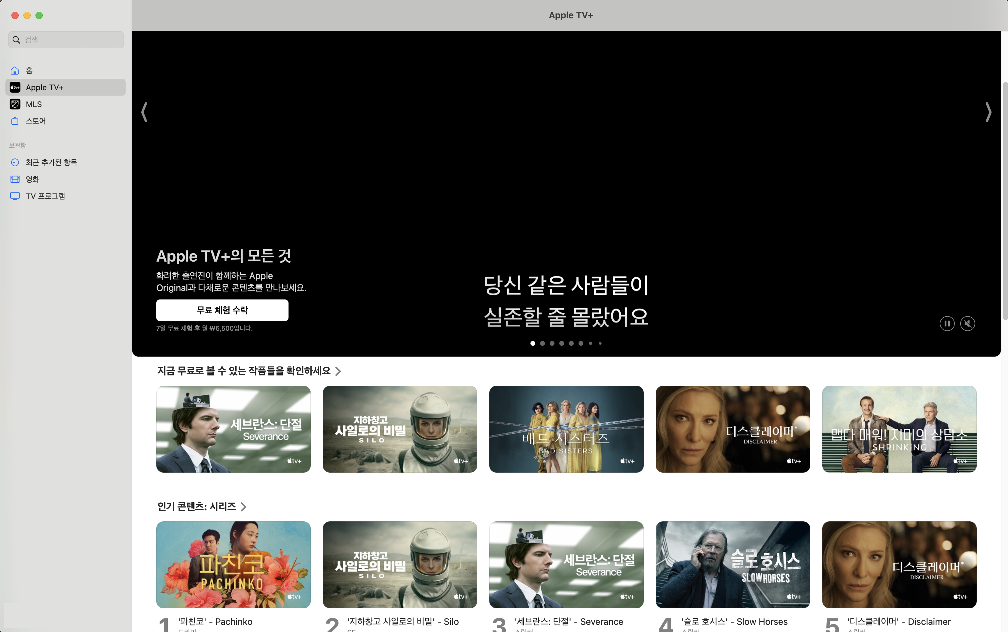This screenshot has width=1008, height=632.
Task: Expand 인기 콘텐츠: 시리즈 chevron
Action: click(243, 507)
